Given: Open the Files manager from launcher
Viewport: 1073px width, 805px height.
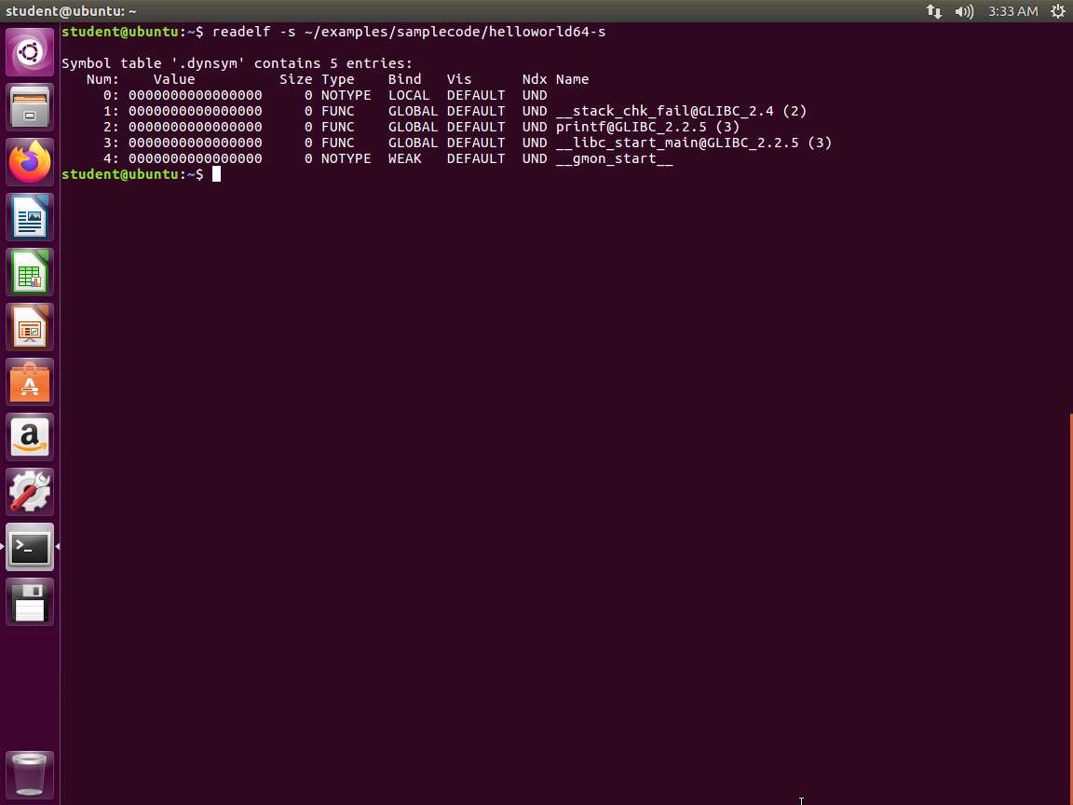Looking at the screenshot, I should coord(30,107).
